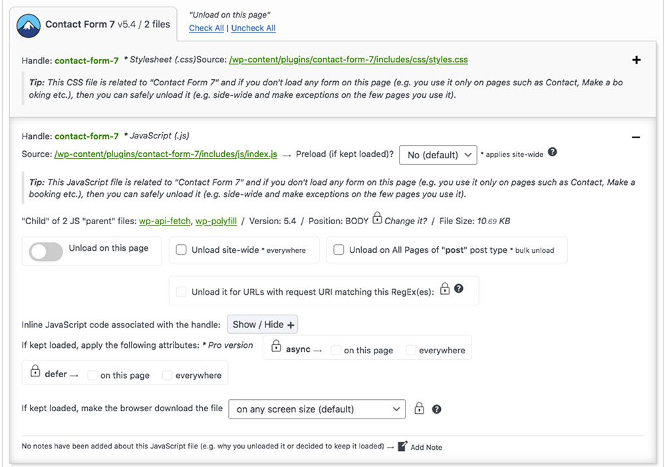
Task: Open help icon beside RegEx unload option
Action: coord(458,289)
